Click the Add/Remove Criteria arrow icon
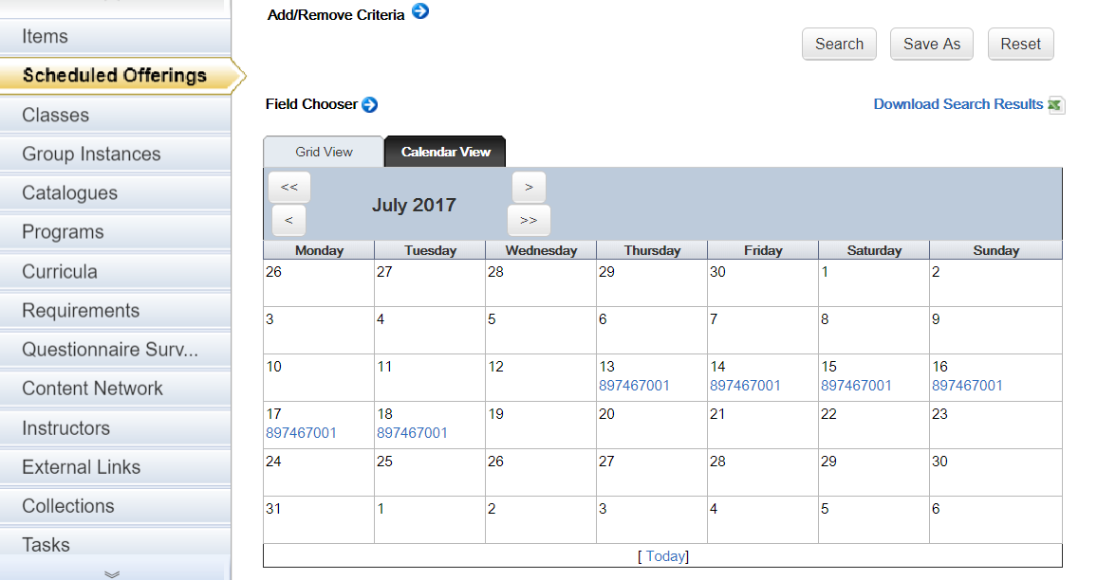Viewport: 1097px width, 580px height. coord(419,11)
